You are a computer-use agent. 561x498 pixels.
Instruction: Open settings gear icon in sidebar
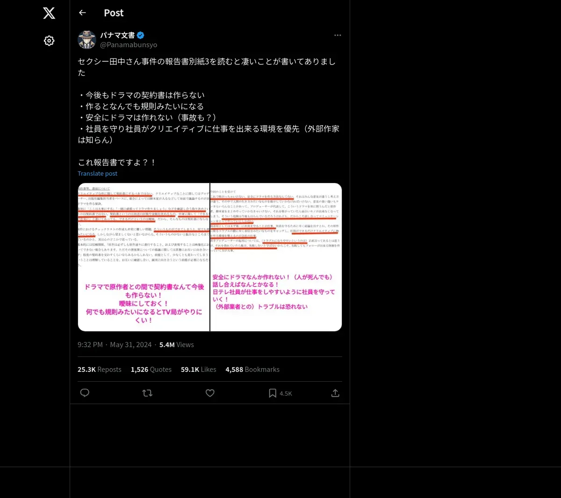(x=49, y=41)
